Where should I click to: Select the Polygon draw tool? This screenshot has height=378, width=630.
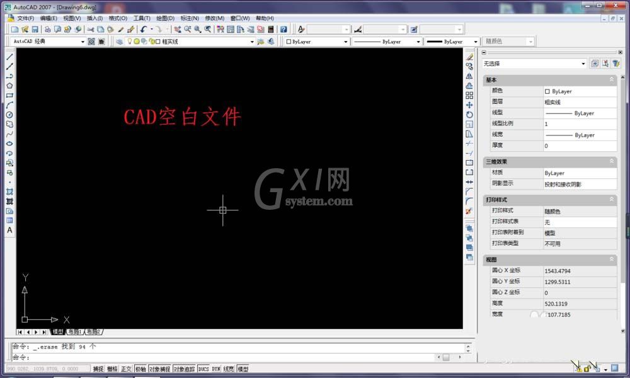(x=9, y=86)
